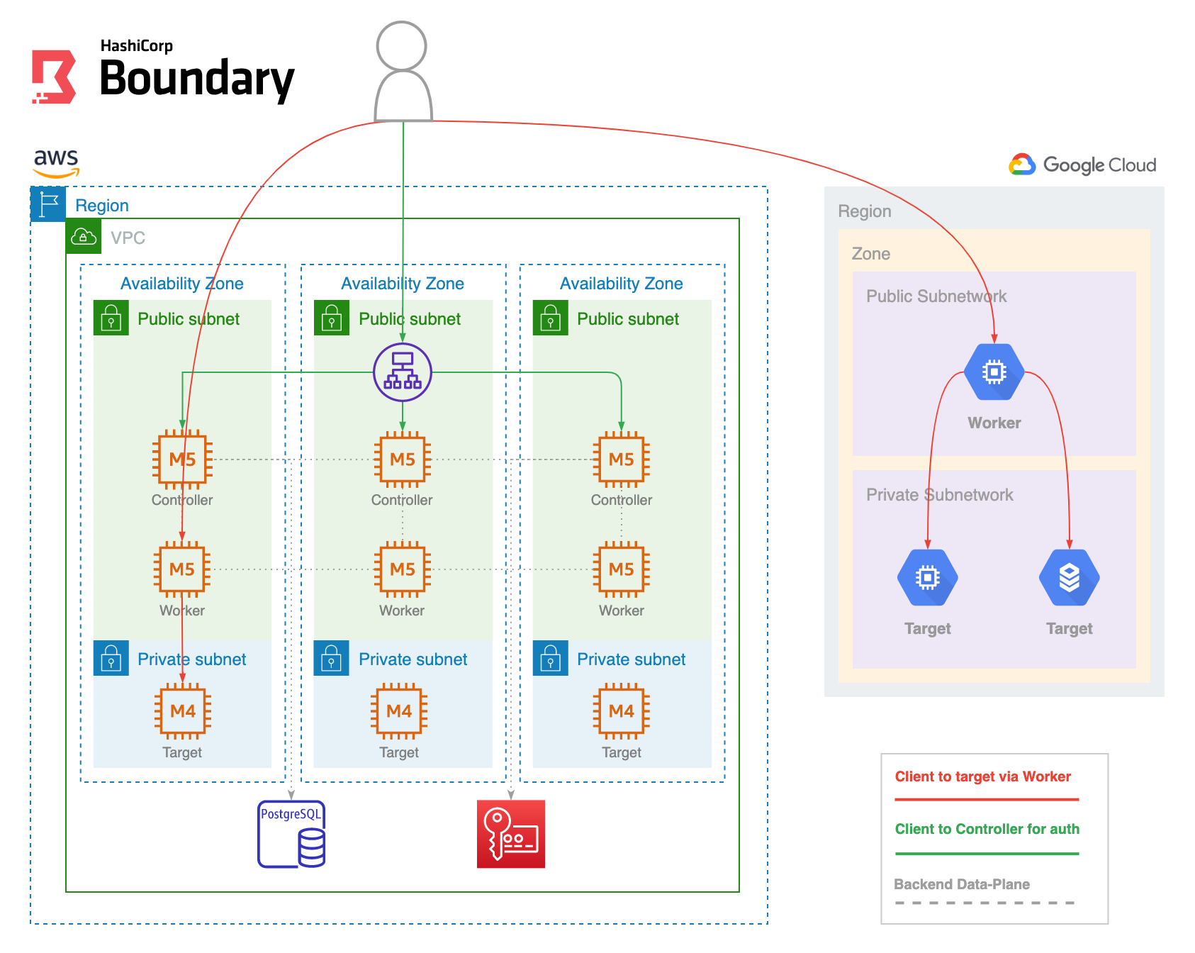Select the first zone M5 Worker icon
1195x953 pixels.
click(182, 569)
